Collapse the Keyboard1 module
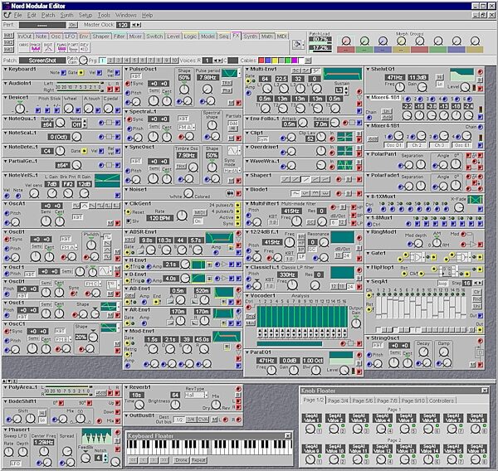The image size is (498, 471). click(5, 69)
